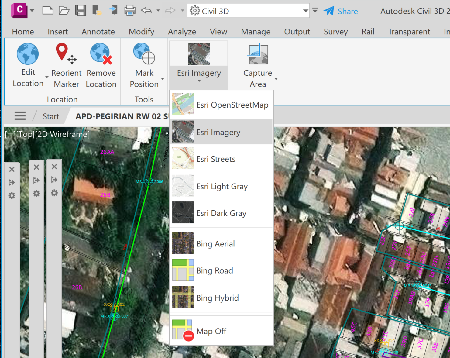450x358 pixels.
Task: Click the Edit Location globe icon
Action: pyautogui.click(x=28, y=54)
